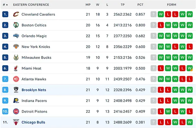196x128 pixels.
Task: Sort the table by the # rank column
Action: click(5, 5)
